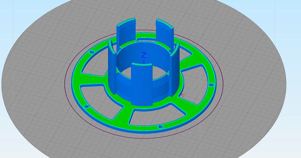The image size is (301, 158).
Task: Click the red X axis arrow marker
Action: (183, 95)
